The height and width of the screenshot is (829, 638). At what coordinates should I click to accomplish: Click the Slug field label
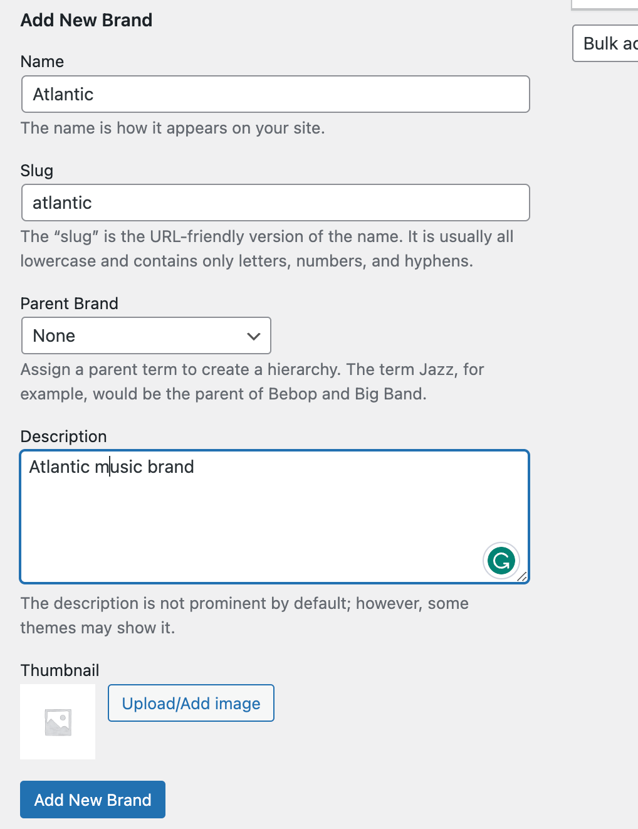[36, 171]
